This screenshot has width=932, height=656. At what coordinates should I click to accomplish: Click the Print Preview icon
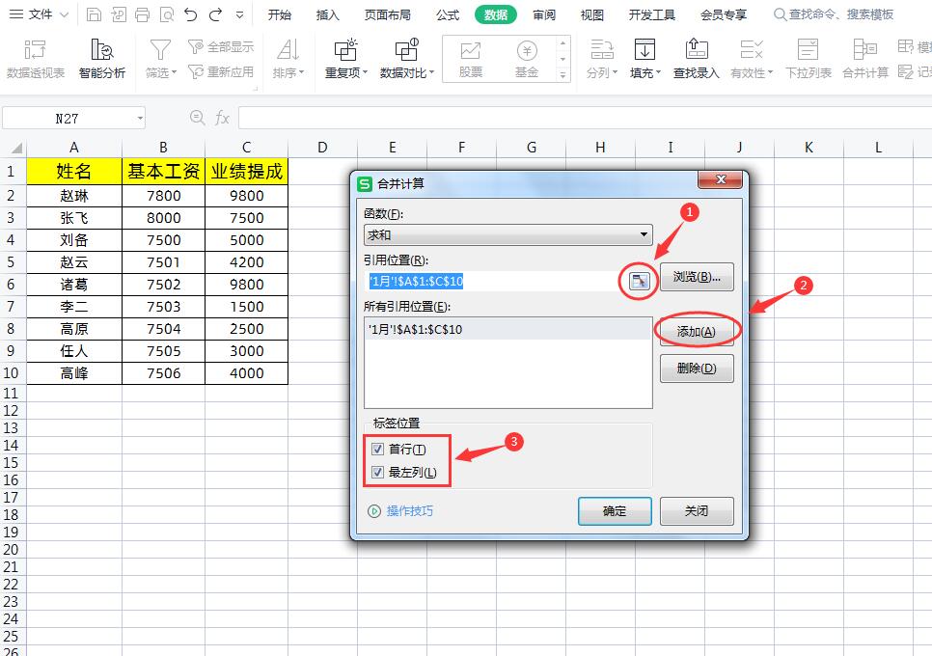(167, 14)
